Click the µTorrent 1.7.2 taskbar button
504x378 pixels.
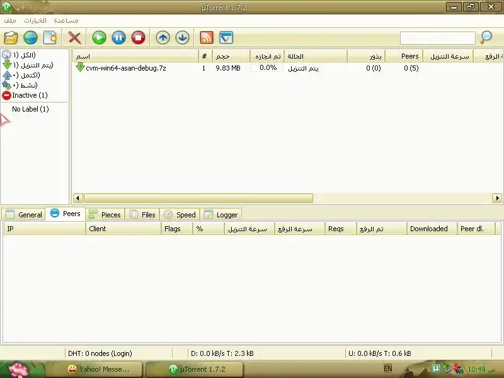click(194, 369)
